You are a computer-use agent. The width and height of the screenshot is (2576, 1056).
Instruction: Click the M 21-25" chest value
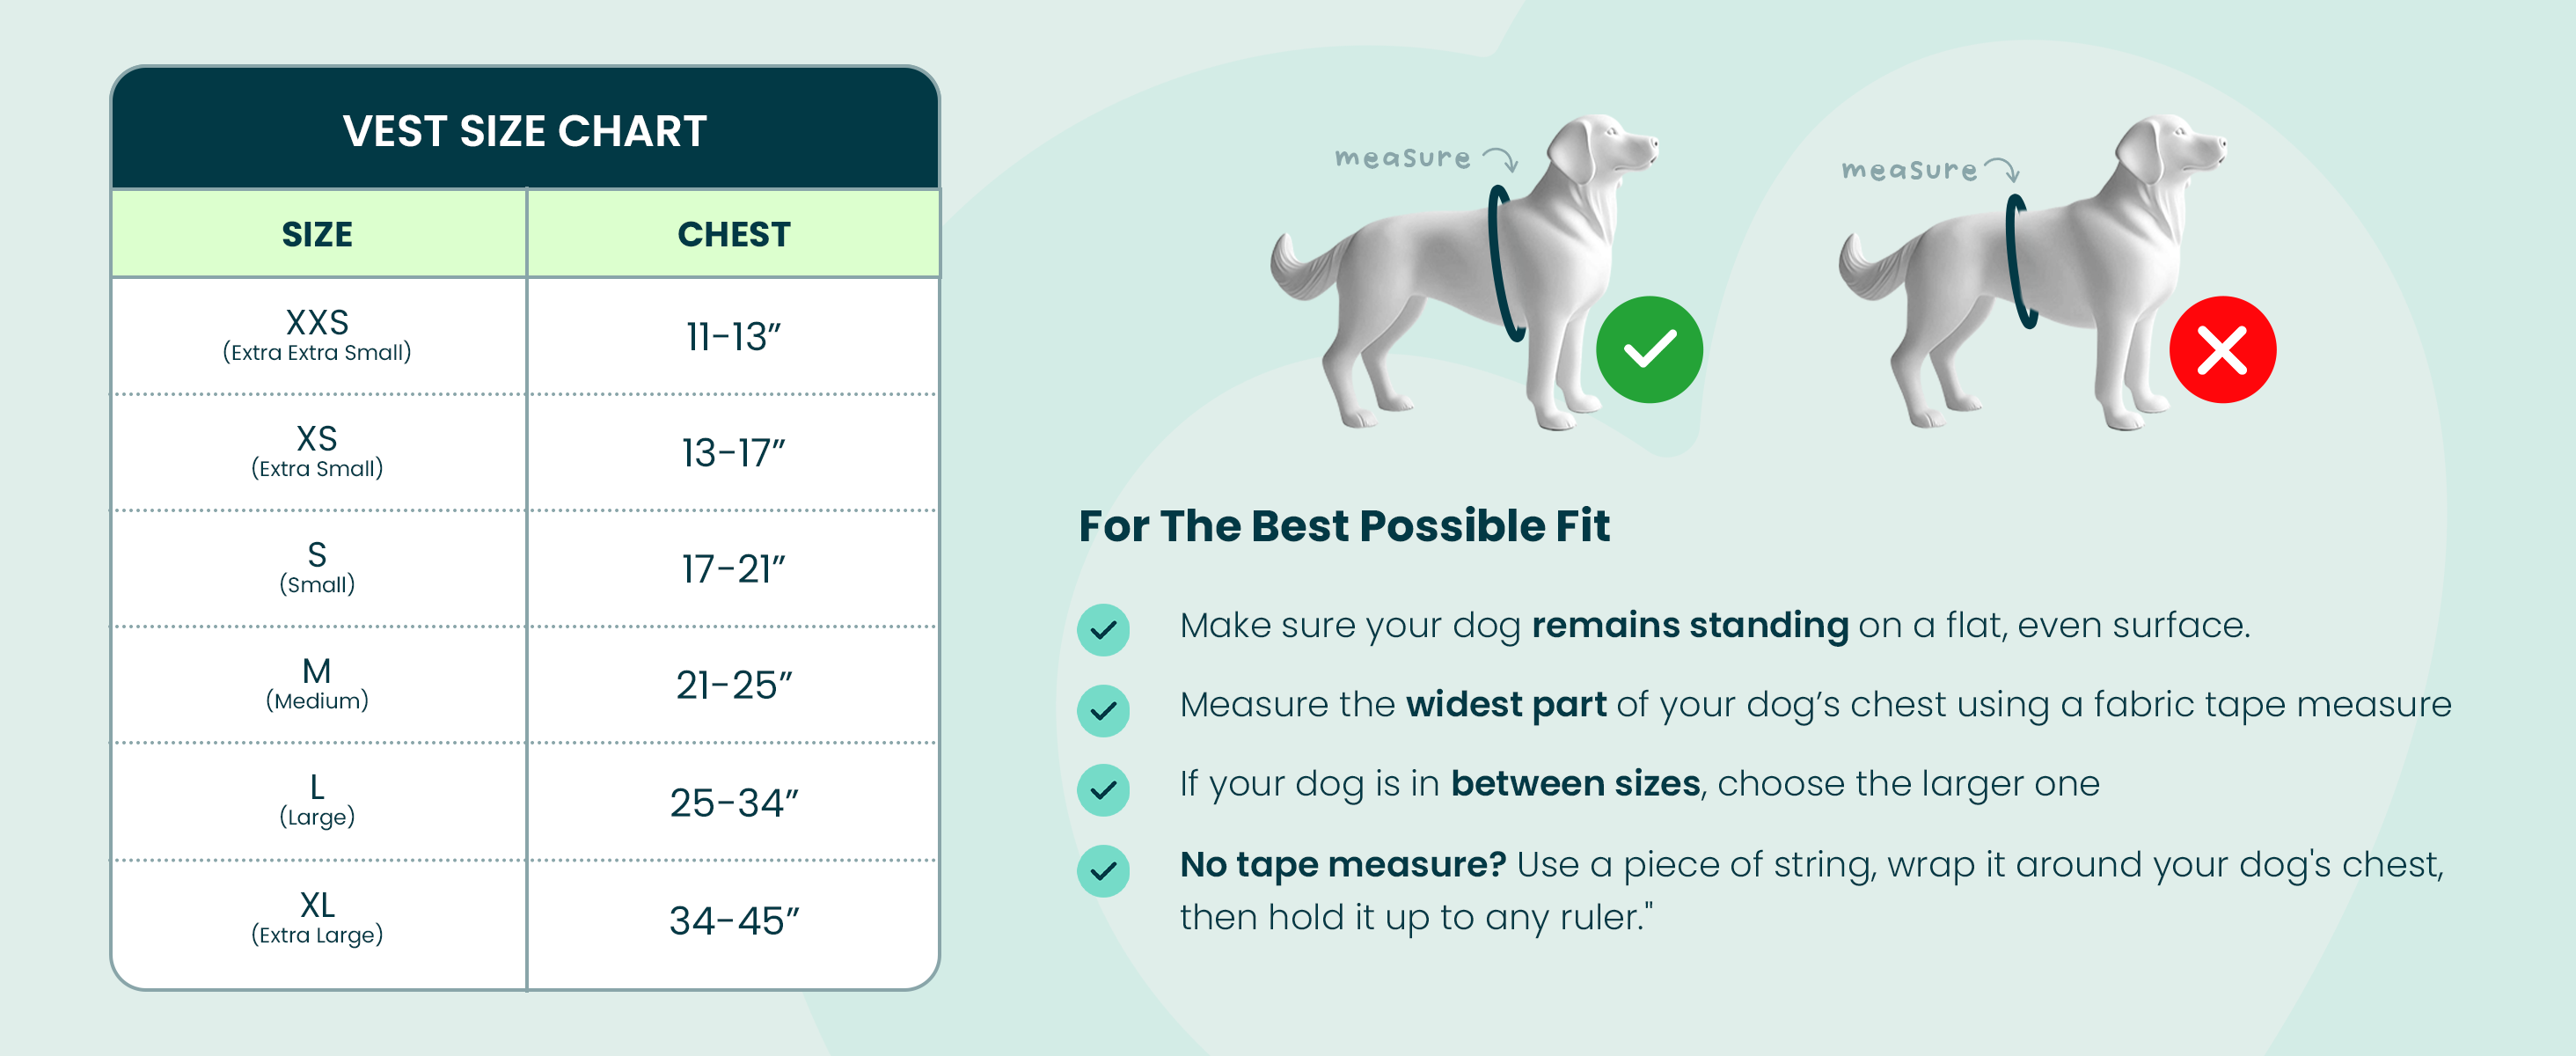tap(734, 685)
